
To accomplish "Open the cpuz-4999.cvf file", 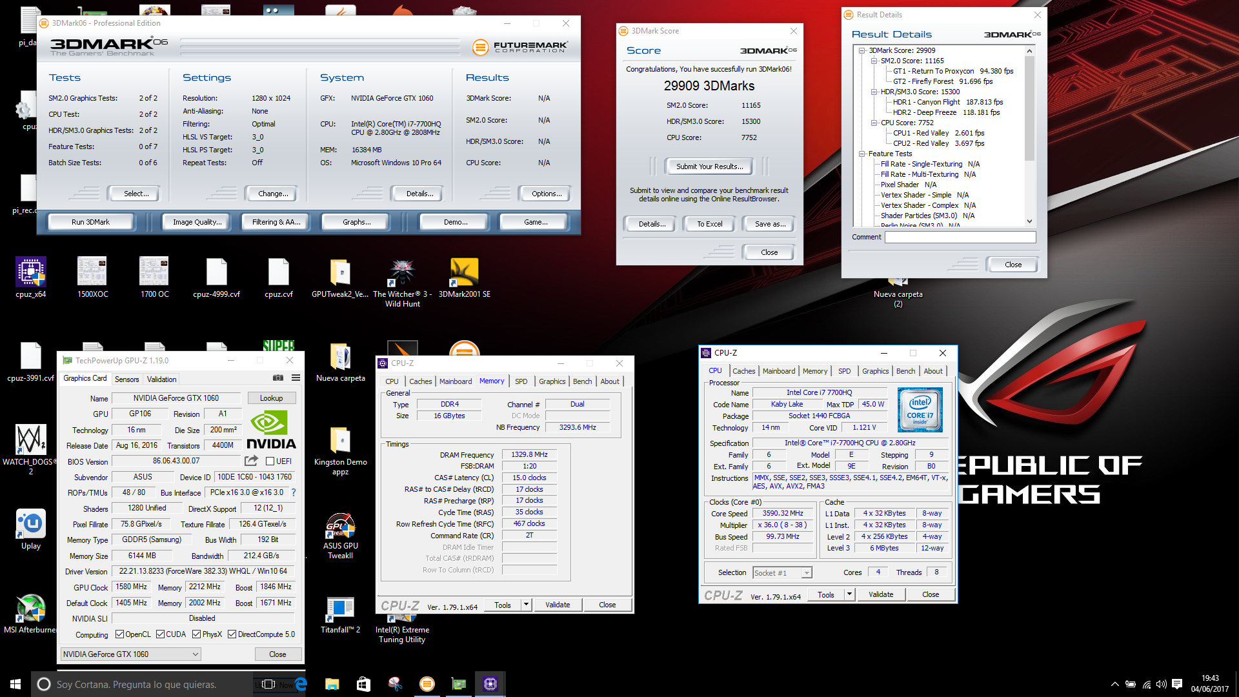I will 216,278.
